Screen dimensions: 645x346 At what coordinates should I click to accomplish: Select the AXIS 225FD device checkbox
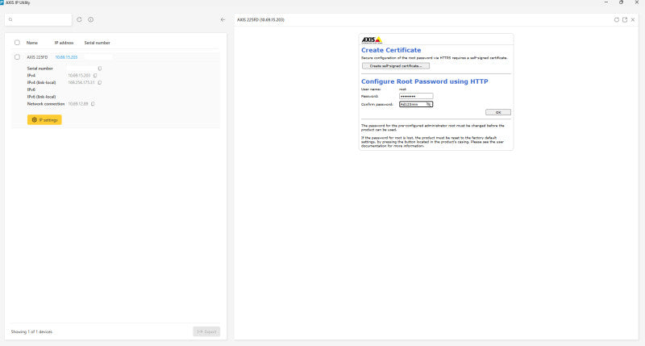(x=17, y=56)
